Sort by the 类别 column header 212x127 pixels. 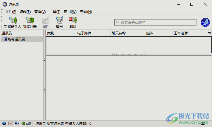[61, 33]
